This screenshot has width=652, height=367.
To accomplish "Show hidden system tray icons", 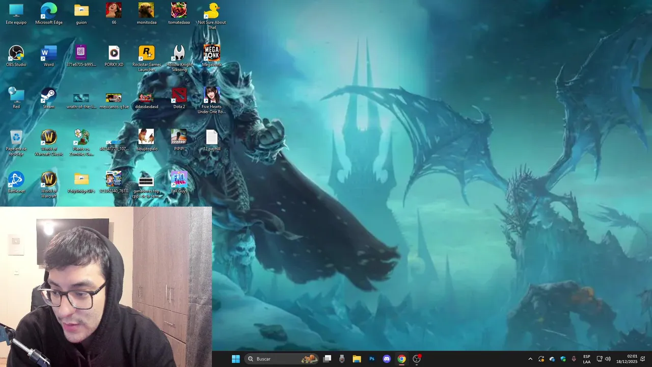I will (x=530, y=359).
